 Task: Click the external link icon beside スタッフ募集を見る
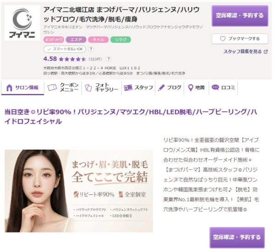(x=266, y=52)
